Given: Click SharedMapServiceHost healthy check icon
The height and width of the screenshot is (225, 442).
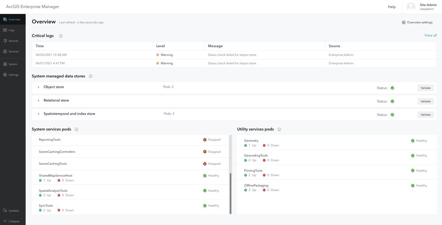Looking at the screenshot, I should click(205, 176).
